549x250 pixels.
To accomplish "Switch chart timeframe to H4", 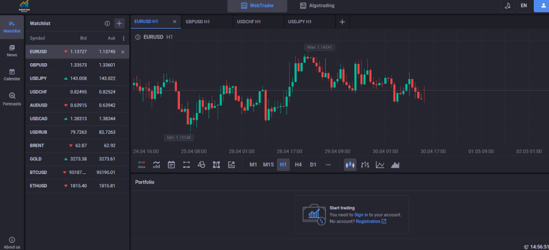I will pos(298,164).
